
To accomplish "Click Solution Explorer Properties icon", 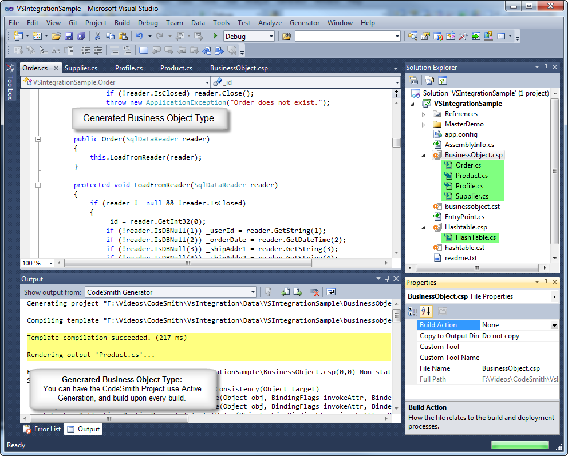I will click(x=413, y=80).
